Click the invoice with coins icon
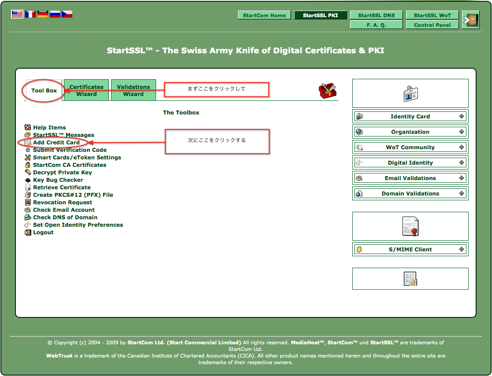The height and width of the screenshot is (376, 492). click(x=410, y=279)
